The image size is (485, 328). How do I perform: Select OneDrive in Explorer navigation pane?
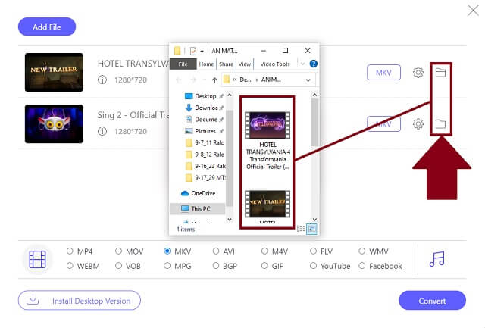(x=198, y=193)
